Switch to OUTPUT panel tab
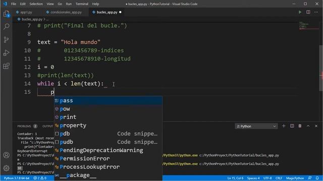The width and height of the screenshot is (323, 181). pyautogui.click(x=48, y=126)
